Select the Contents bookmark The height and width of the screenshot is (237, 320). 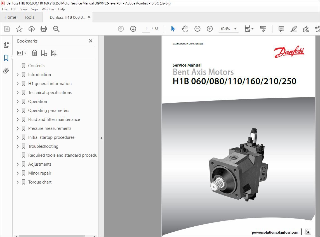point(36,65)
